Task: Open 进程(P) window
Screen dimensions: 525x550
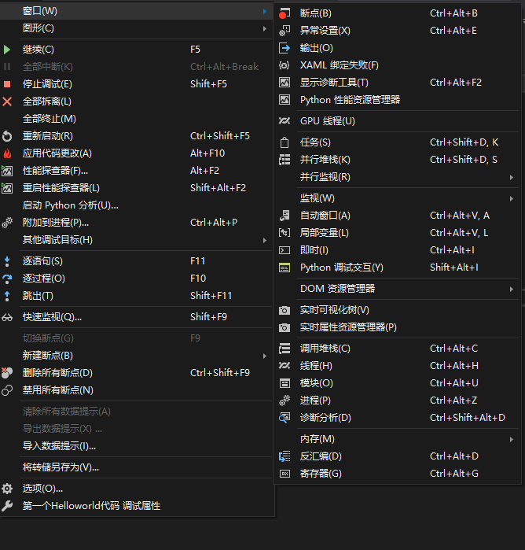Action: tap(398, 401)
